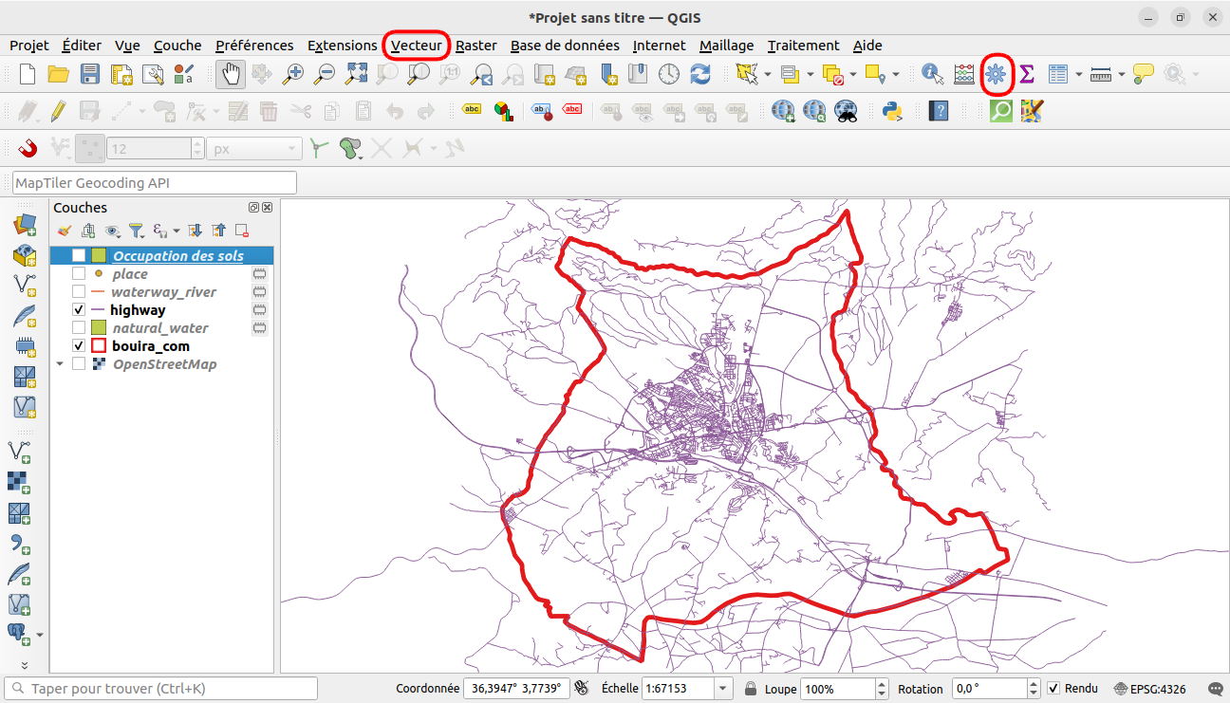The image size is (1230, 703).
Task: Click the EPSG:4326 CRS button
Action: pos(1150,689)
